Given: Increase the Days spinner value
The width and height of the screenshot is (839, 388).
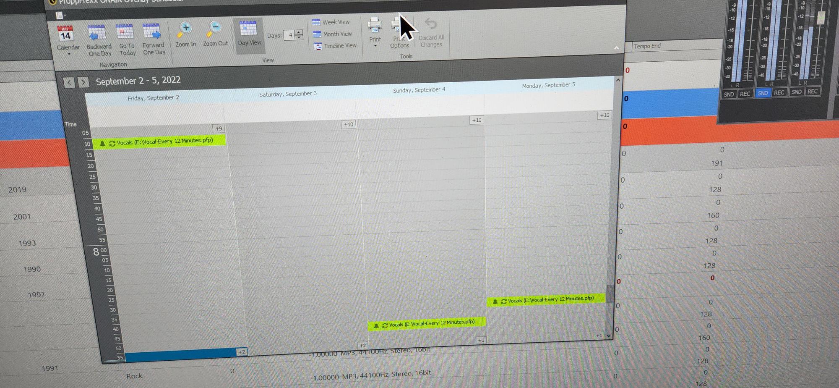Looking at the screenshot, I should coord(299,32).
